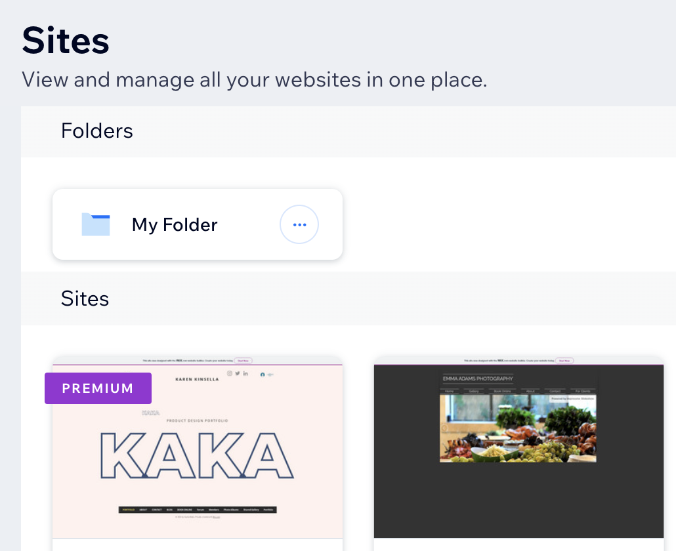This screenshot has width=676, height=551.
Task: Click the Twitter icon in KAKA preview
Action: click(238, 373)
